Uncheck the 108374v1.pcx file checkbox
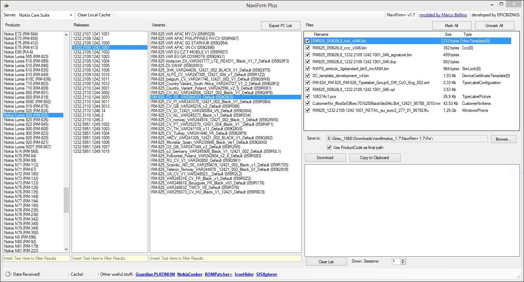Screen dimensions: 524x282 click(x=307, y=97)
